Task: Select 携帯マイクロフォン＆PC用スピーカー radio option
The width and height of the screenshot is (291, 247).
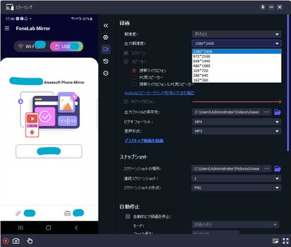Action: click(134, 84)
